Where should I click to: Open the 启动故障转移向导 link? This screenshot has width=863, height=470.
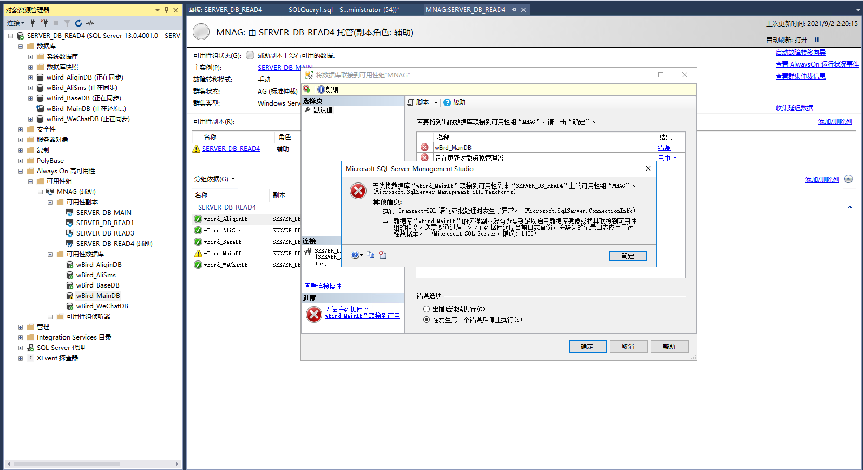click(801, 53)
